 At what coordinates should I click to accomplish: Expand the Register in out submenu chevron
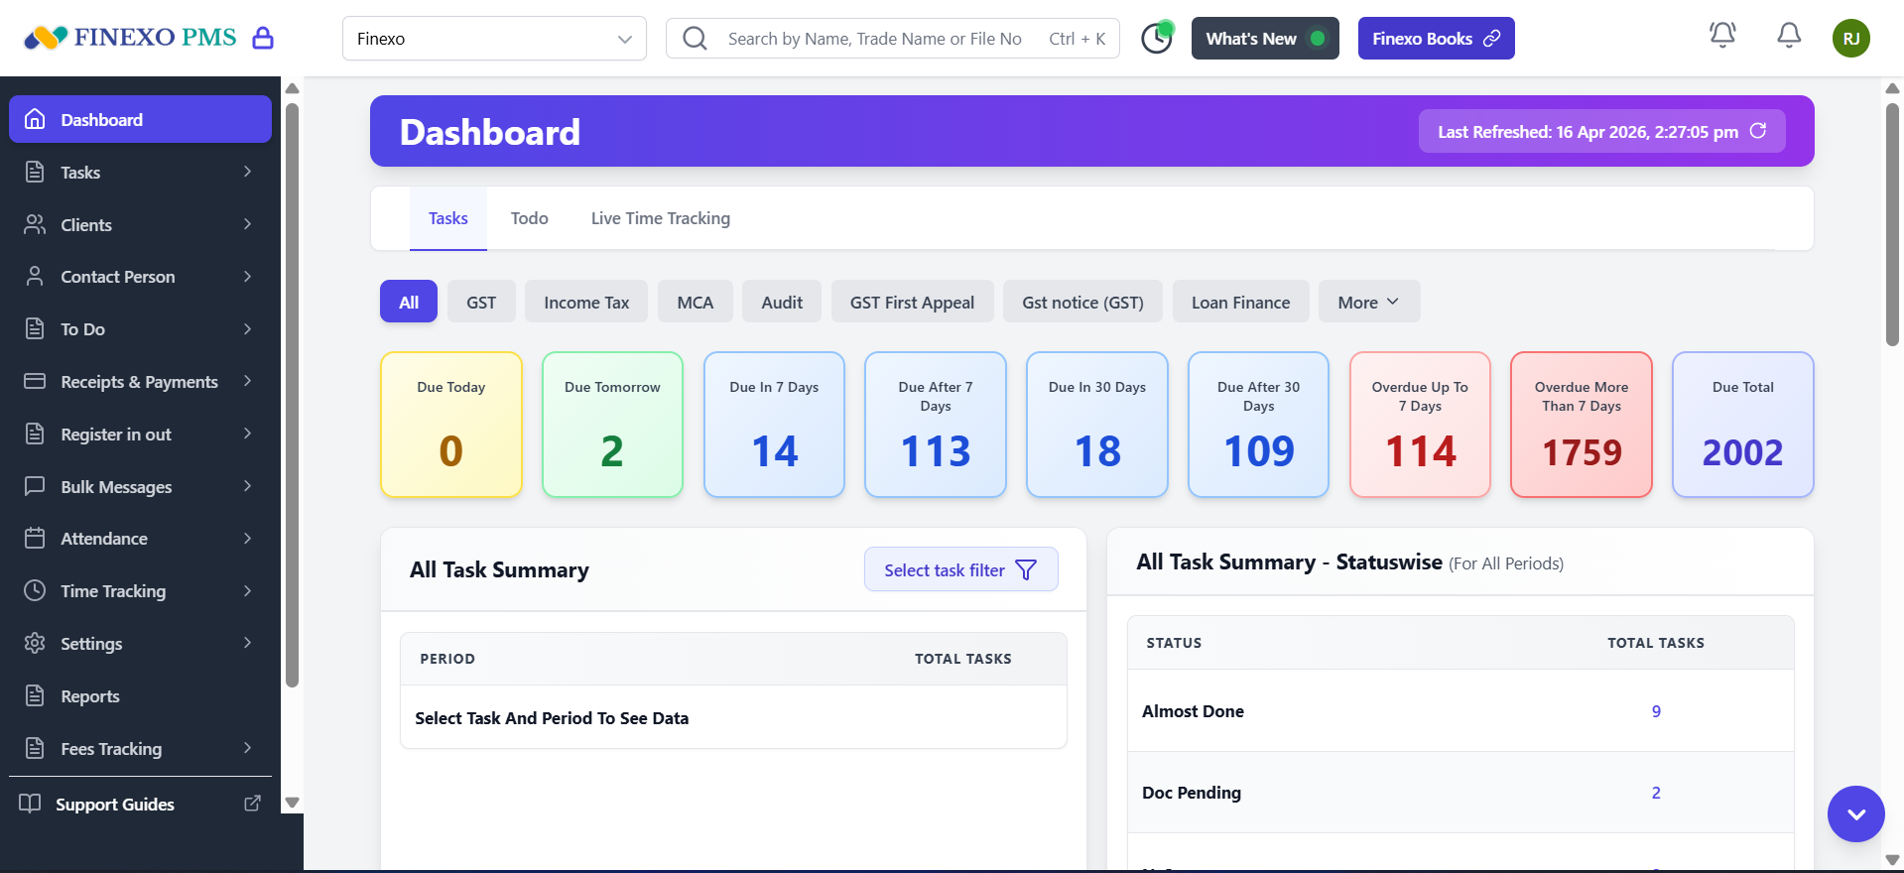point(247,434)
